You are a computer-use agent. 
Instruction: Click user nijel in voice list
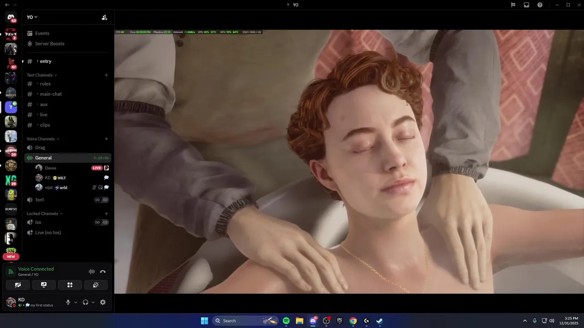[x=48, y=187]
